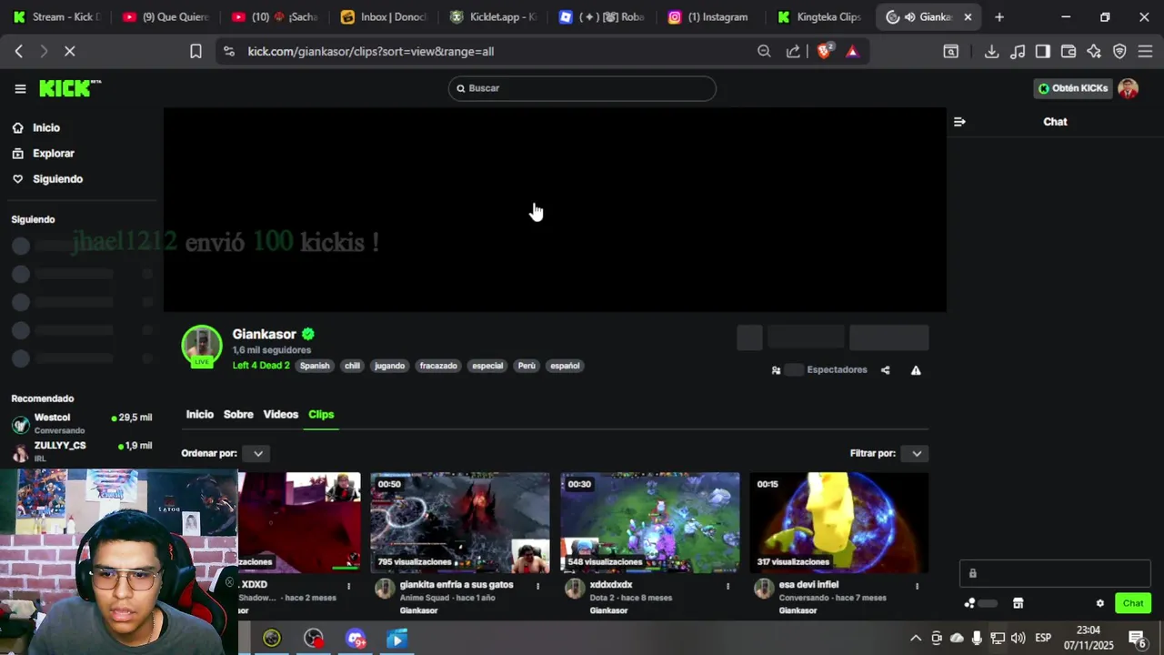
Task: Click the chat message input box
Action: pos(1055,573)
